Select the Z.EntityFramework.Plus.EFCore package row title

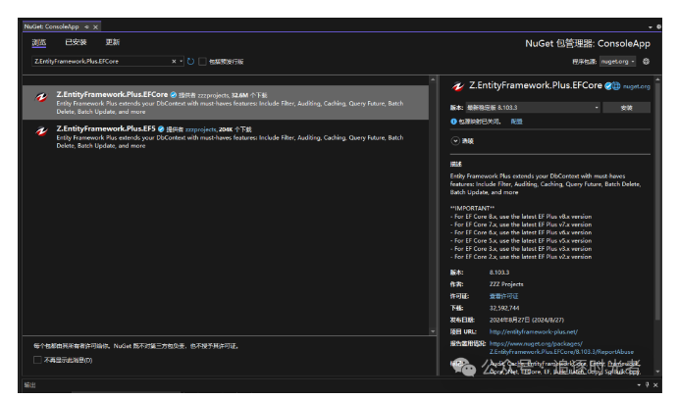click(112, 94)
